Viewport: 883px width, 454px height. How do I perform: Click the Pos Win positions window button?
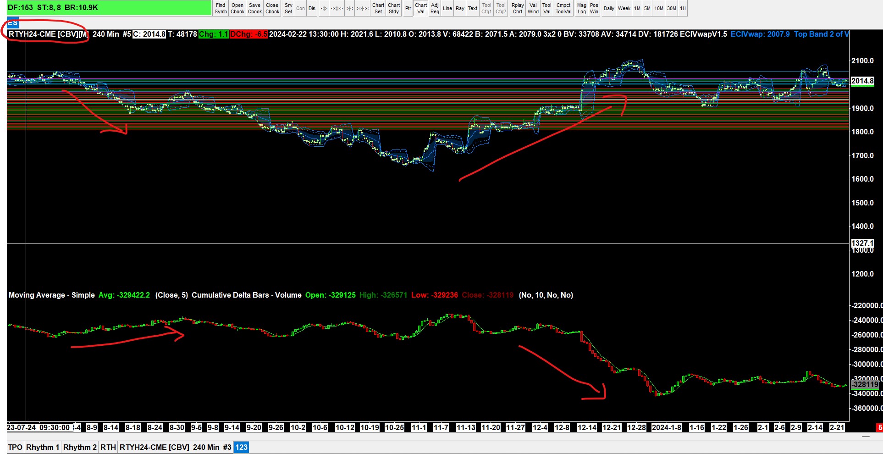click(x=594, y=8)
